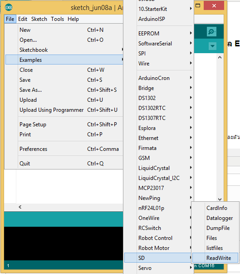Image resolution: width=240 pixels, height=274 pixels.
Task: Click Print menu entry
Action: pyautogui.click(x=64, y=135)
